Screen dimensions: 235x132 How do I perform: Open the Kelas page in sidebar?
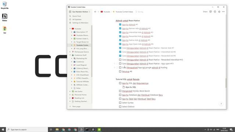(78, 88)
